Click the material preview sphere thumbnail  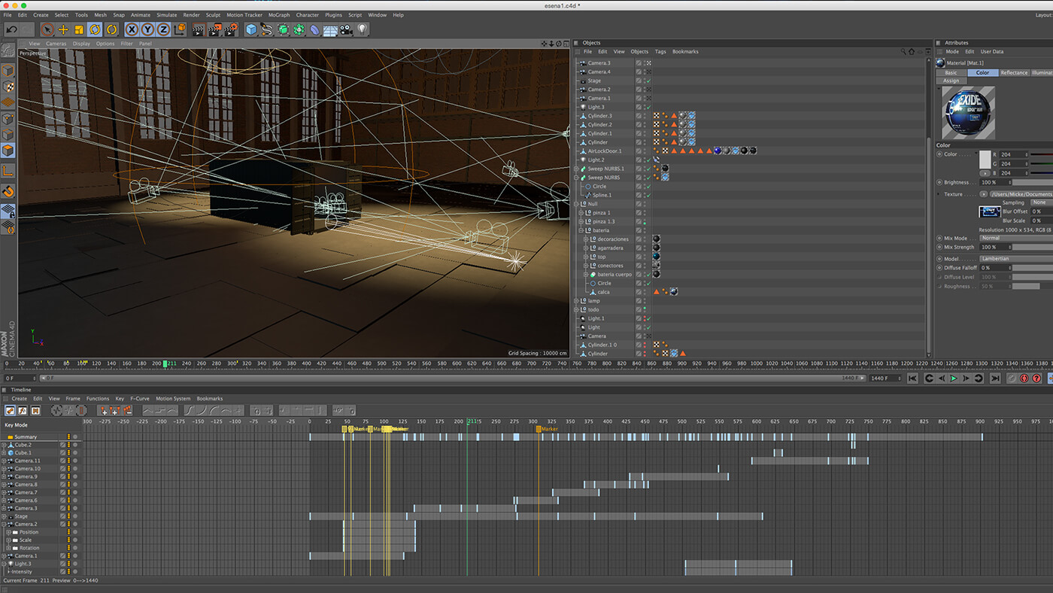pos(969,112)
